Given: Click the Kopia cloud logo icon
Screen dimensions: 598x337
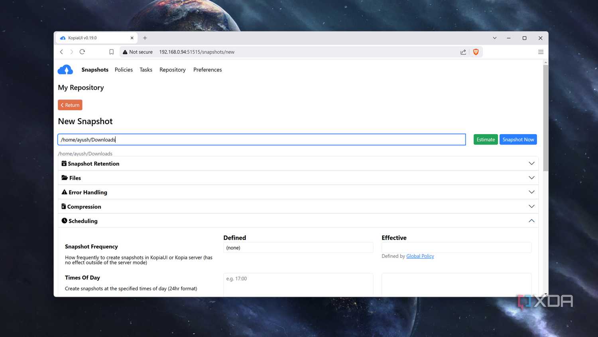Looking at the screenshot, I should pyautogui.click(x=65, y=69).
